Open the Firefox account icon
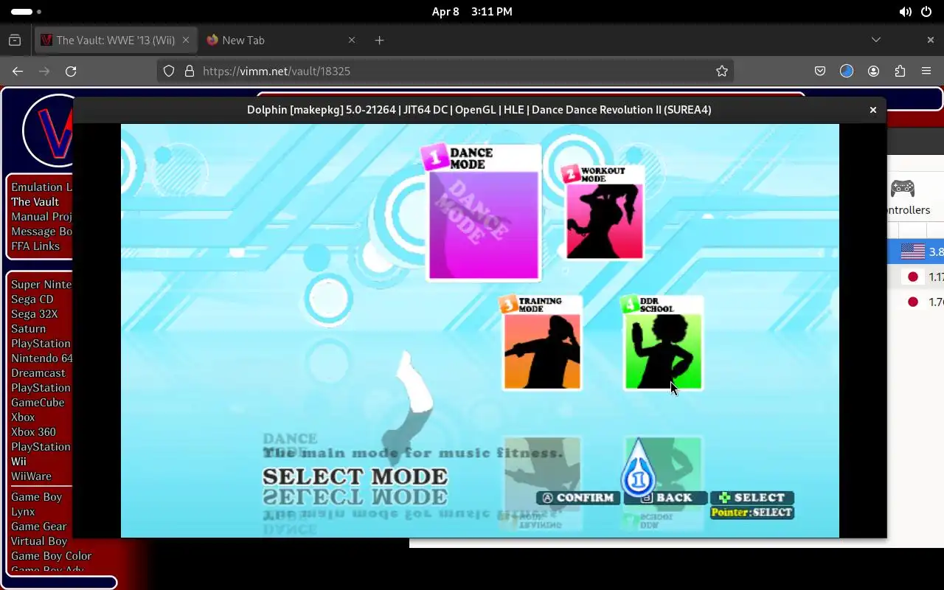Image resolution: width=944 pixels, height=590 pixels. click(873, 71)
